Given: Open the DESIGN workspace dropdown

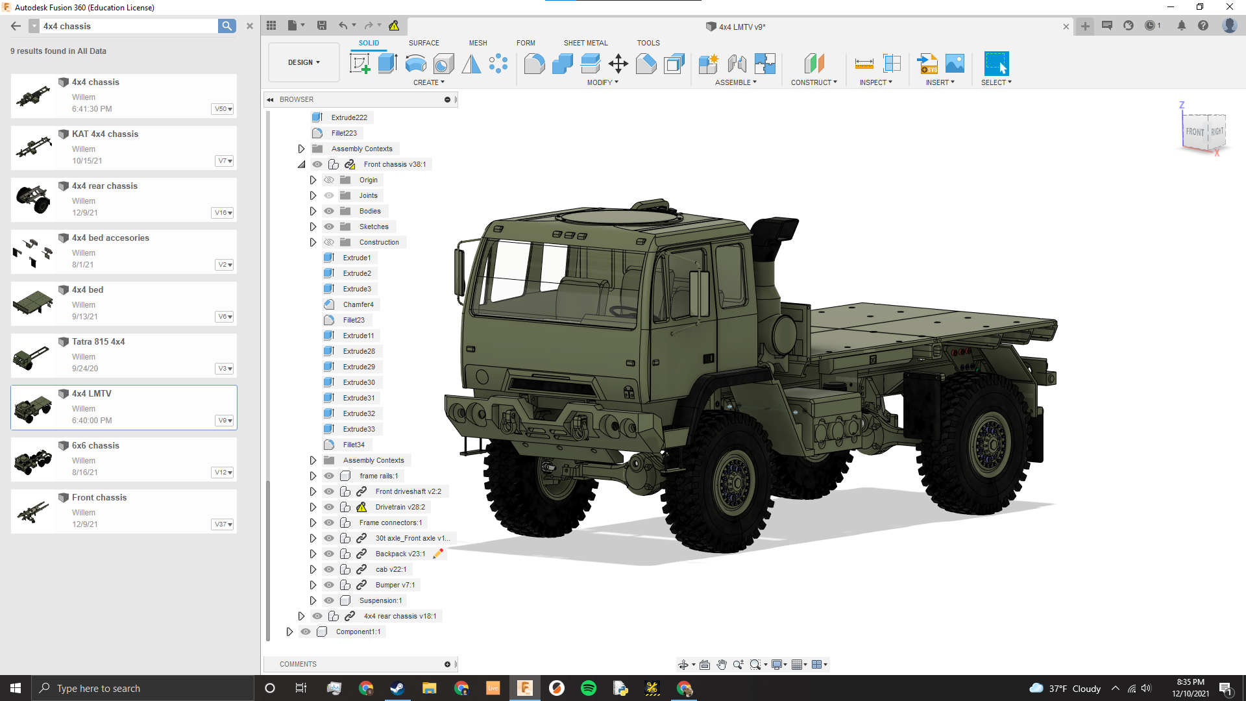Looking at the screenshot, I should pyautogui.click(x=304, y=62).
